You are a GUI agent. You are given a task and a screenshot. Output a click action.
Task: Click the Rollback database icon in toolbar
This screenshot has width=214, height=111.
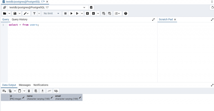coord(110,13)
